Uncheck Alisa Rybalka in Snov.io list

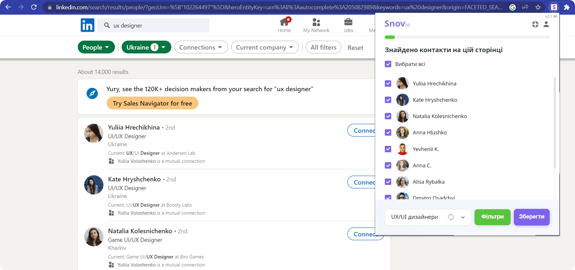[x=388, y=182]
